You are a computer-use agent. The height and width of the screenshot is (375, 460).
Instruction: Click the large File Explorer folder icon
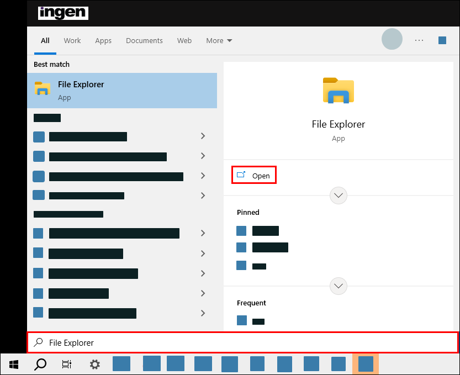(338, 90)
